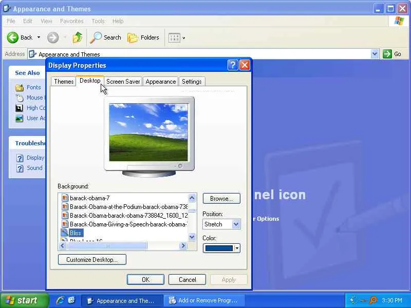
Task: Open the Help menu
Action: coord(118,21)
